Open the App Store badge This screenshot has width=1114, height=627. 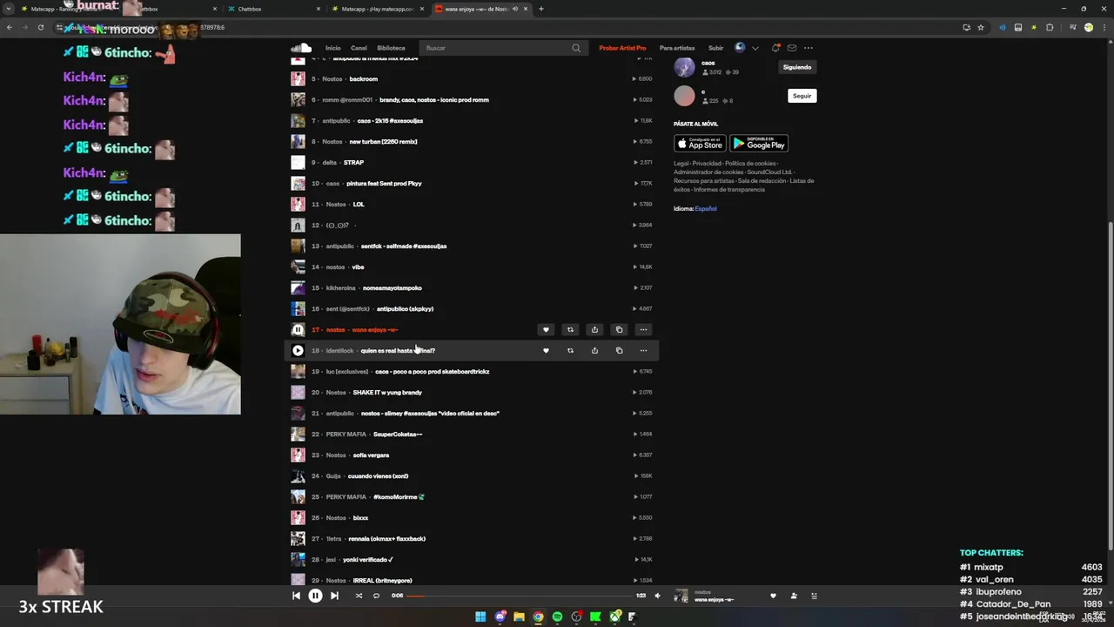pyautogui.click(x=700, y=143)
